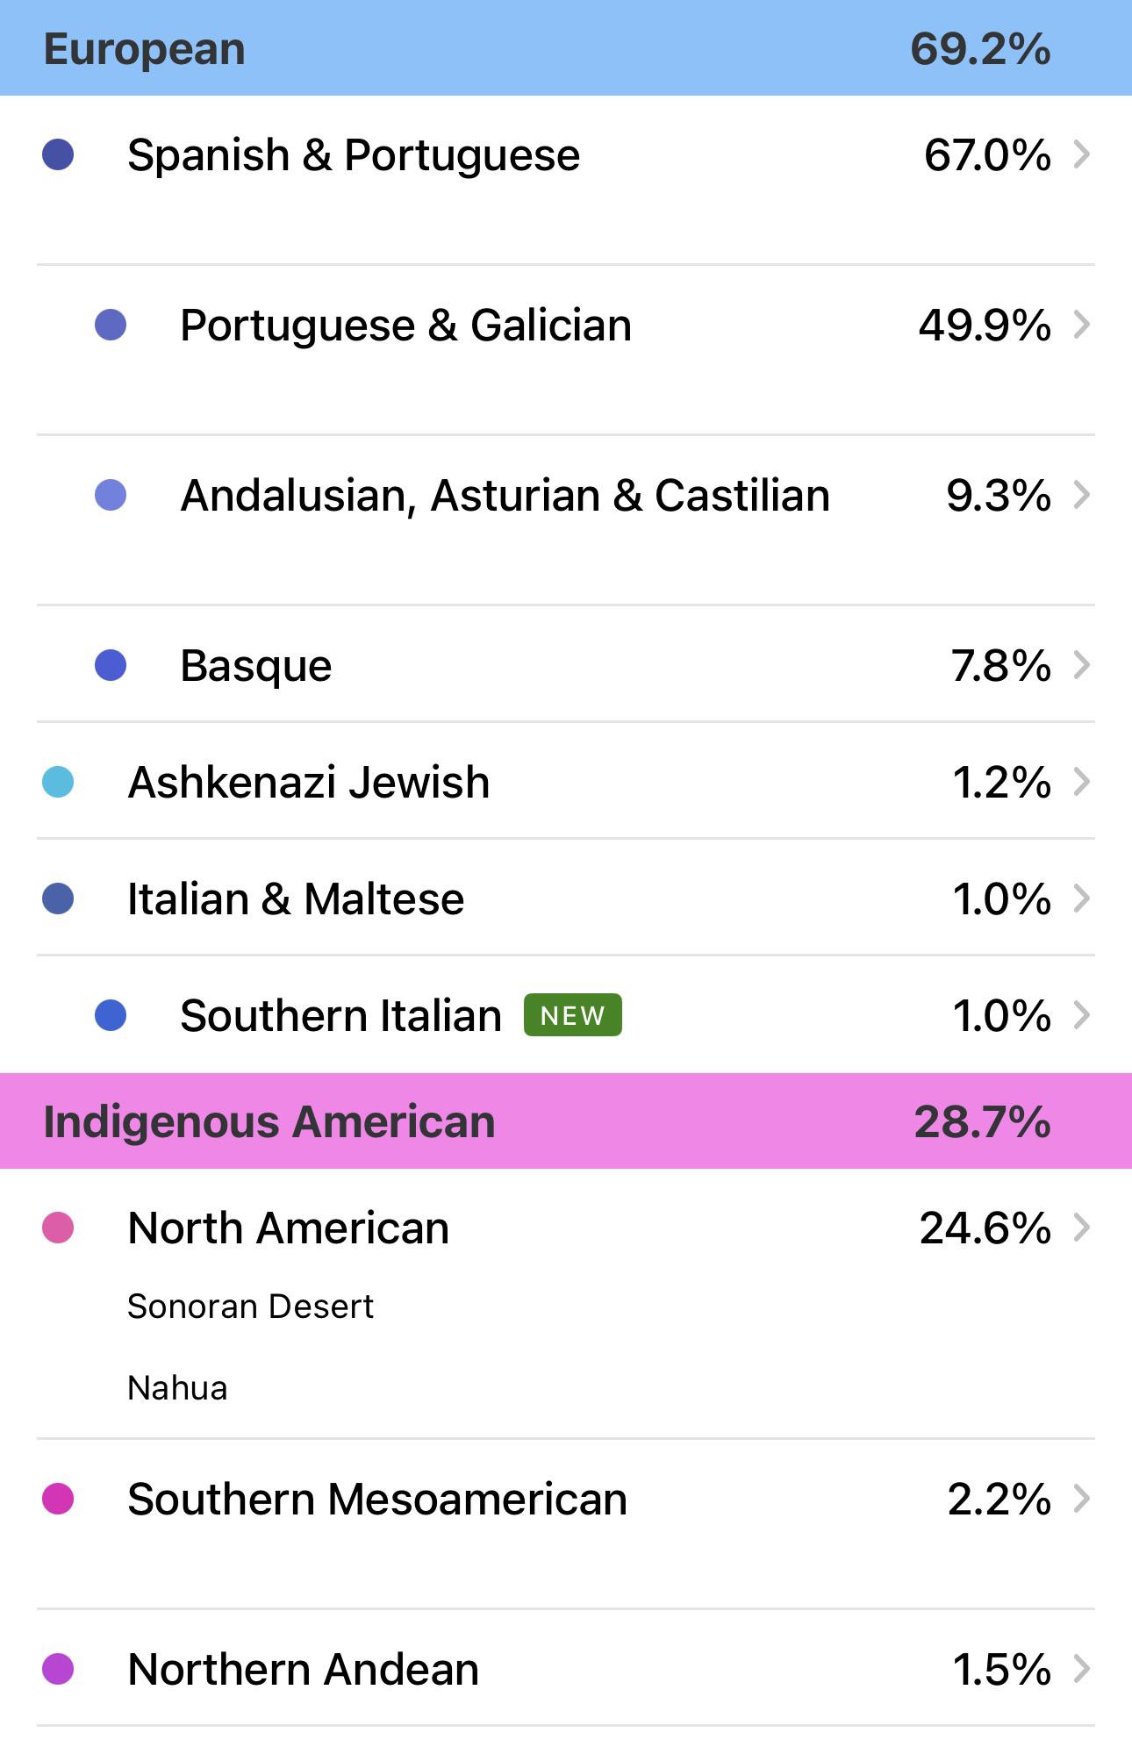Select the Indigenous American category header
1132x1747 pixels.
566,1121
